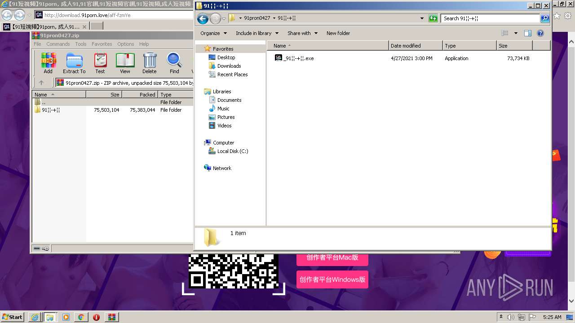Open the Windows Start menu
This screenshot has width=575, height=323.
point(13,317)
